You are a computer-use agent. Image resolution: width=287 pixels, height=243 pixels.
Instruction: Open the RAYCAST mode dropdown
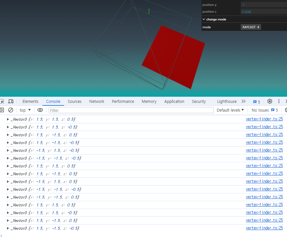point(251,27)
